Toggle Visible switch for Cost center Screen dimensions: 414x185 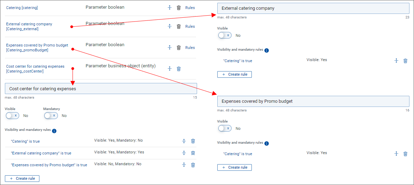click(12, 116)
